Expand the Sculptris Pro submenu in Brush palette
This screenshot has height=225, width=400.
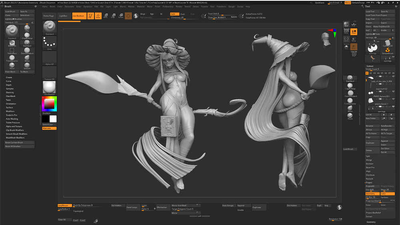12,115
